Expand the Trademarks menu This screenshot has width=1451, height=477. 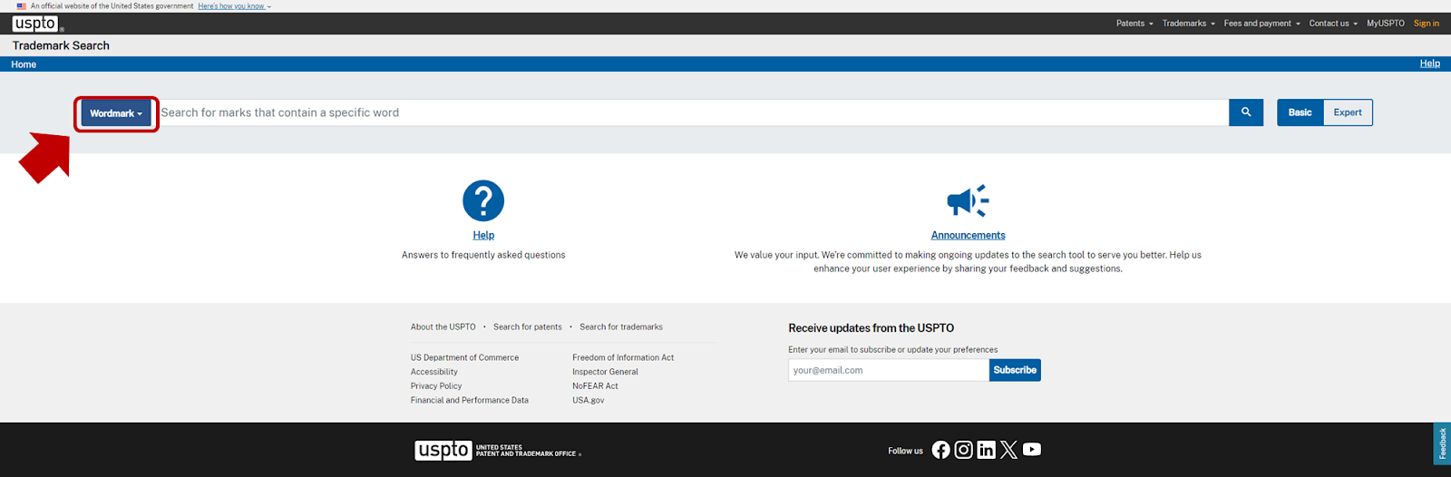[1189, 24]
